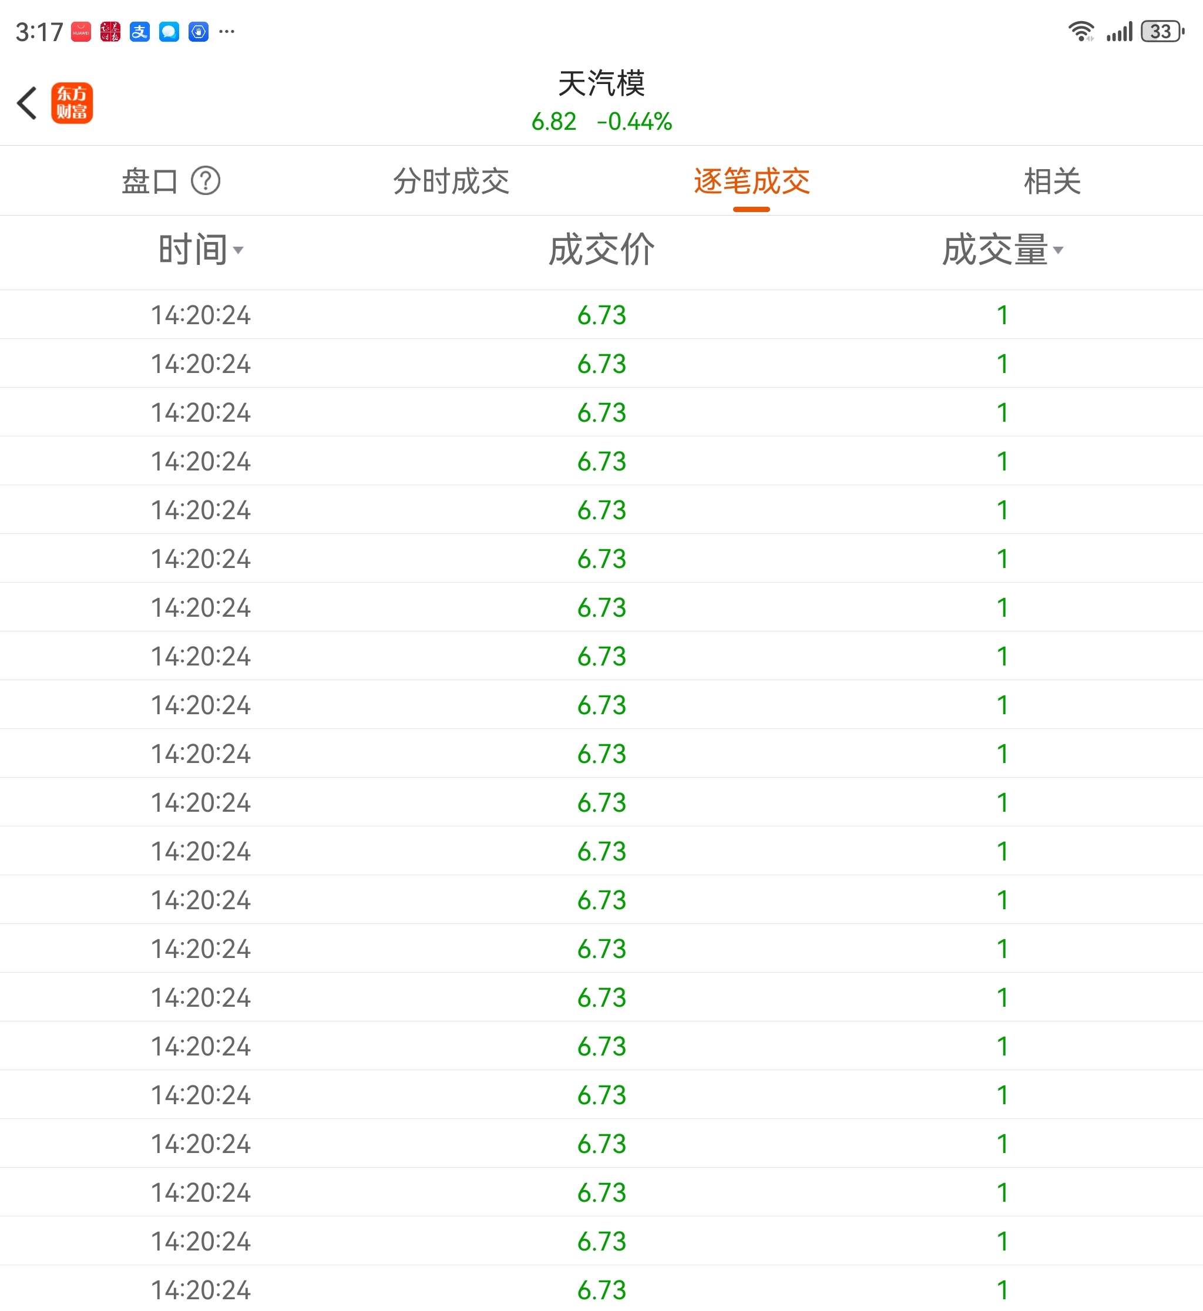The height and width of the screenshot is (1311, 1203).
Task: Tap the 6.82 -0.44% price quote
Action: coord(601,122)
